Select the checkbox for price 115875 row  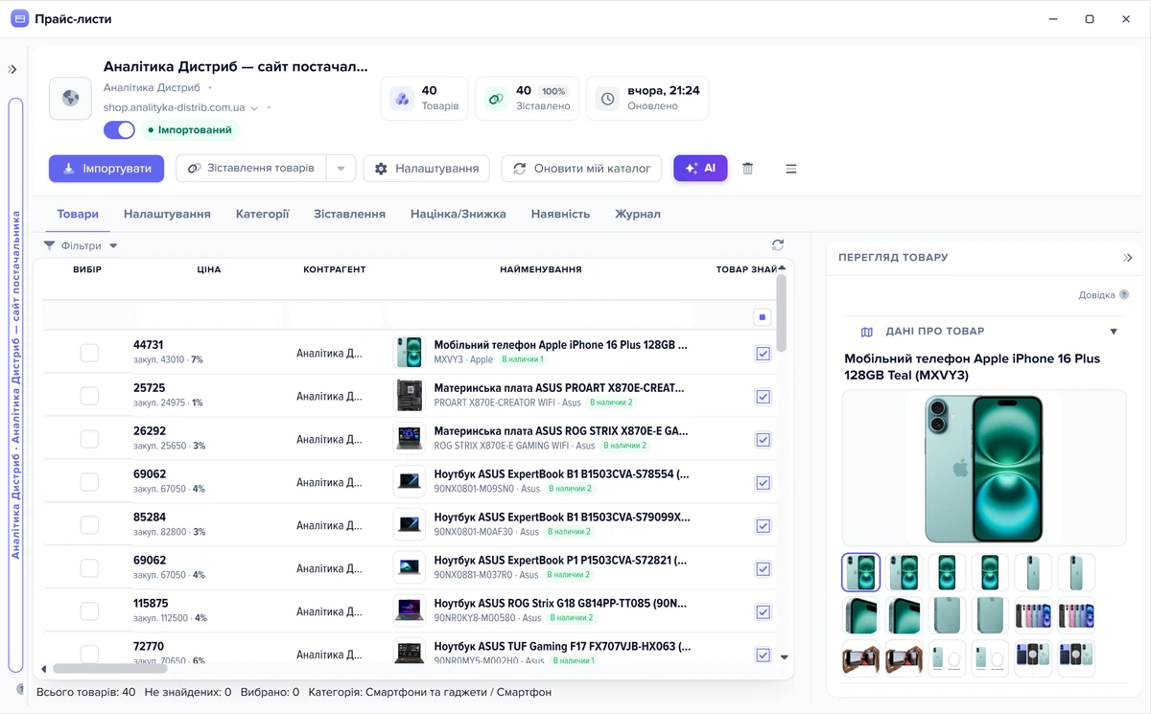click(89, 610)
